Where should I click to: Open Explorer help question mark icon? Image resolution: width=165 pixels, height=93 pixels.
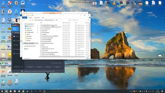point(89,18)
